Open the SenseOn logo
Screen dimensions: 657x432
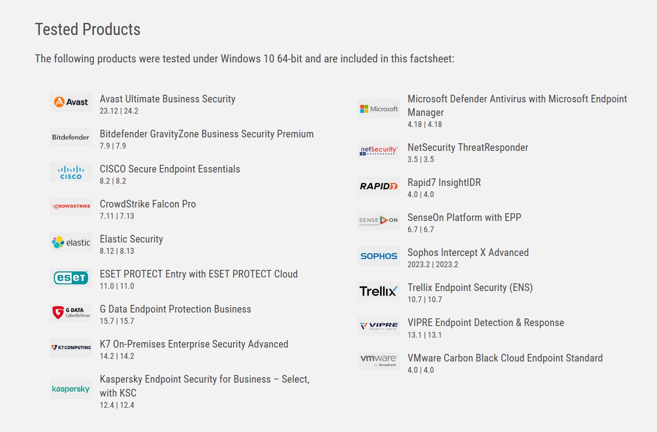click(x=379, y=220)
